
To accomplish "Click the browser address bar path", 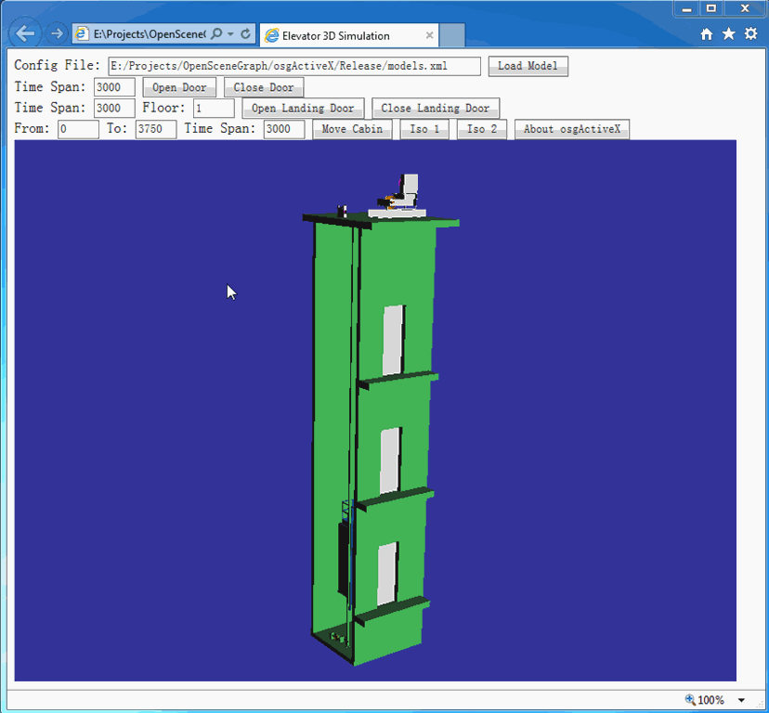I will [150, 33].
